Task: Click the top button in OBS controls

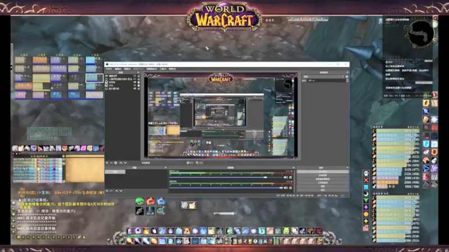Action: click(x=323, y=172)
